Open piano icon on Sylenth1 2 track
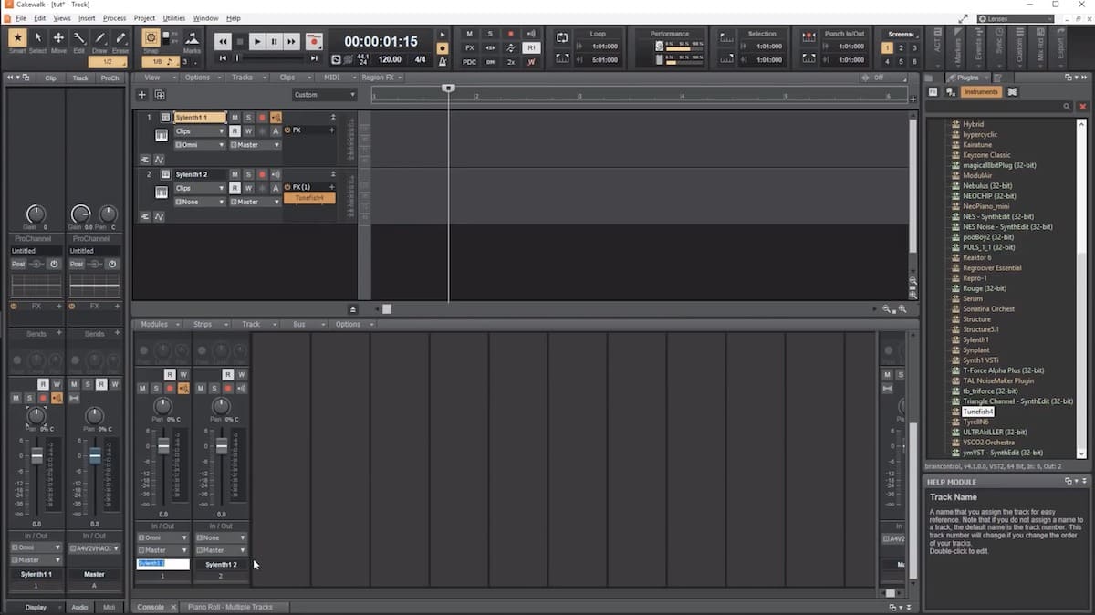Image resolution: width=1095 pixels, height=615 pixels. tap(162, 193)
